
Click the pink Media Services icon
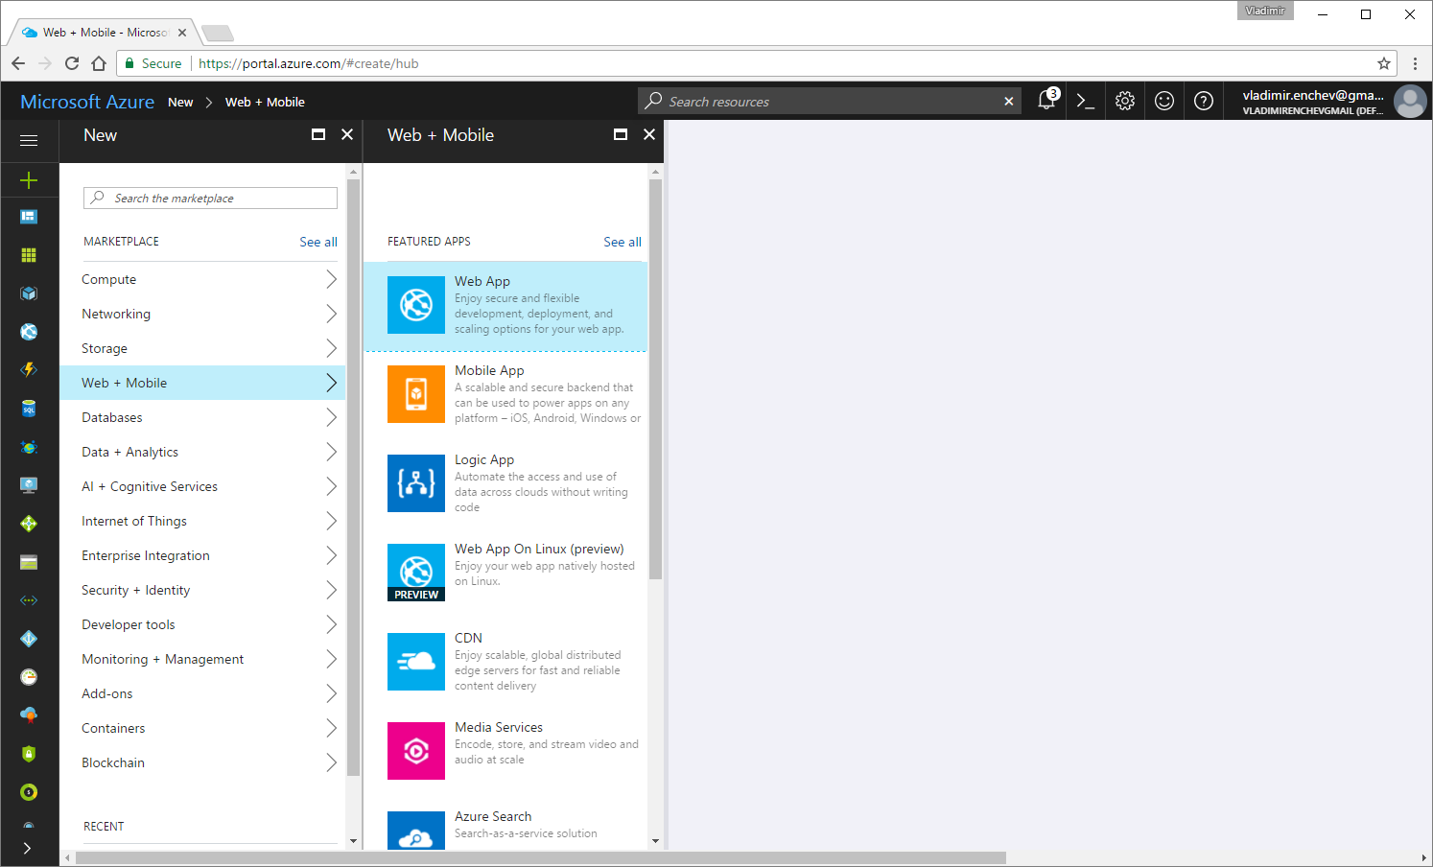(416, 751)
